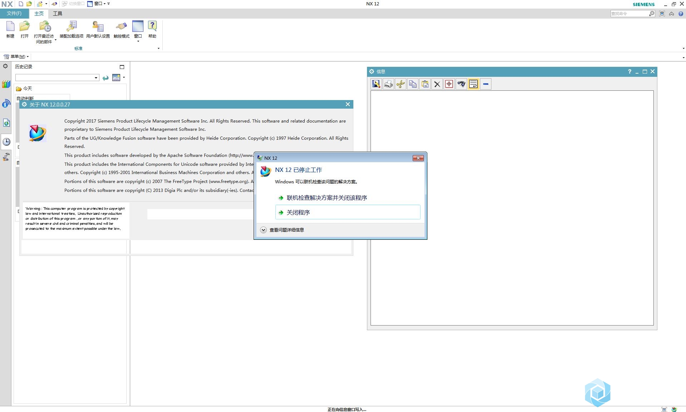Open 装配加载选项 assembly load options

[72, 29]
